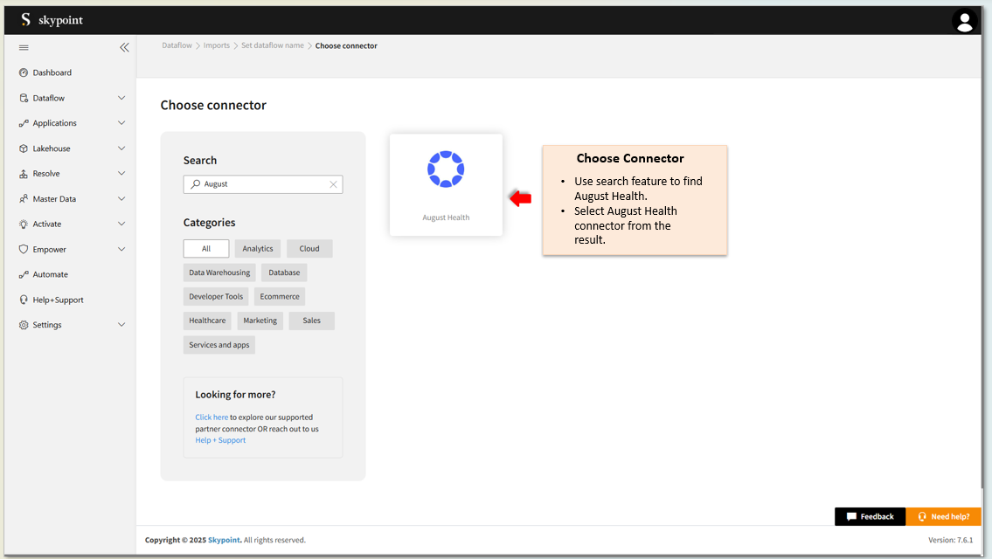Click the Lakehouse cube icon
This screenshot has width=992, height=559.
coord(24,148)
